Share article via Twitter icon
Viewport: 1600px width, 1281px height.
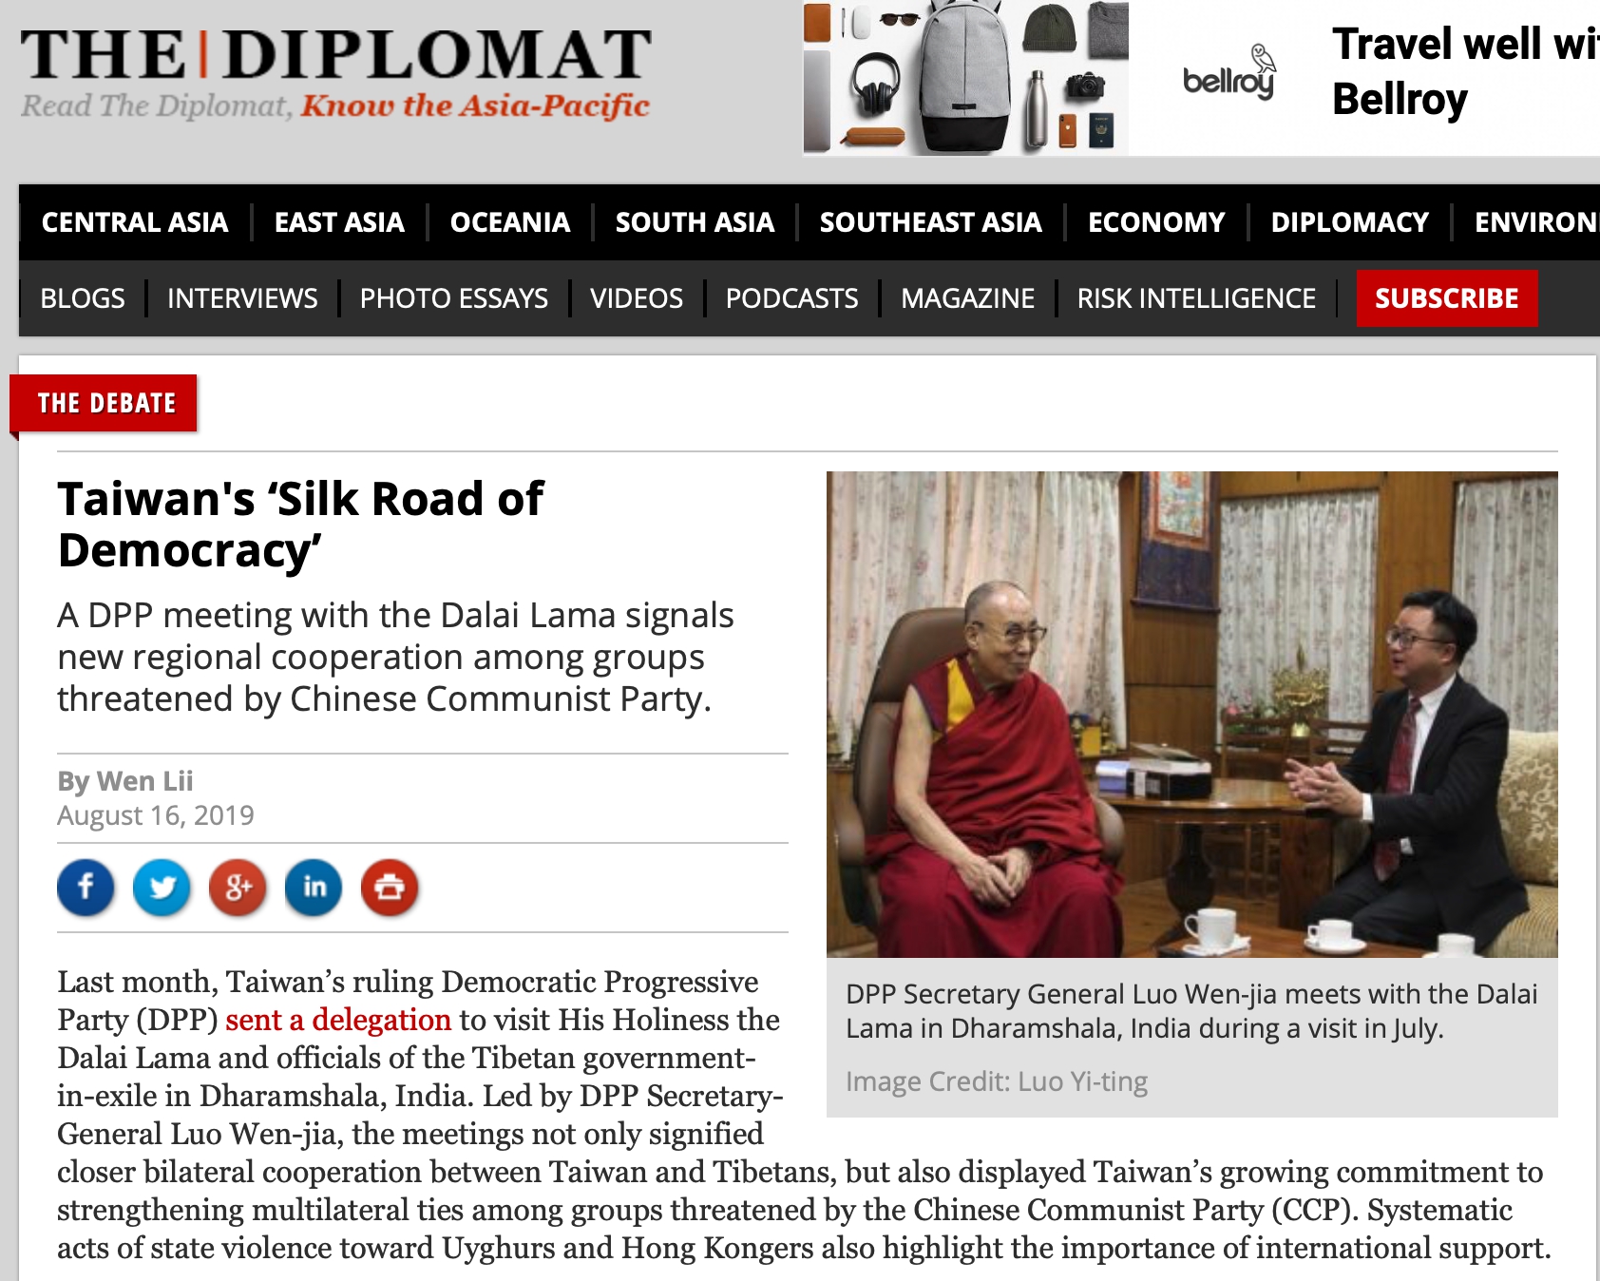click(x=162, y=888)
